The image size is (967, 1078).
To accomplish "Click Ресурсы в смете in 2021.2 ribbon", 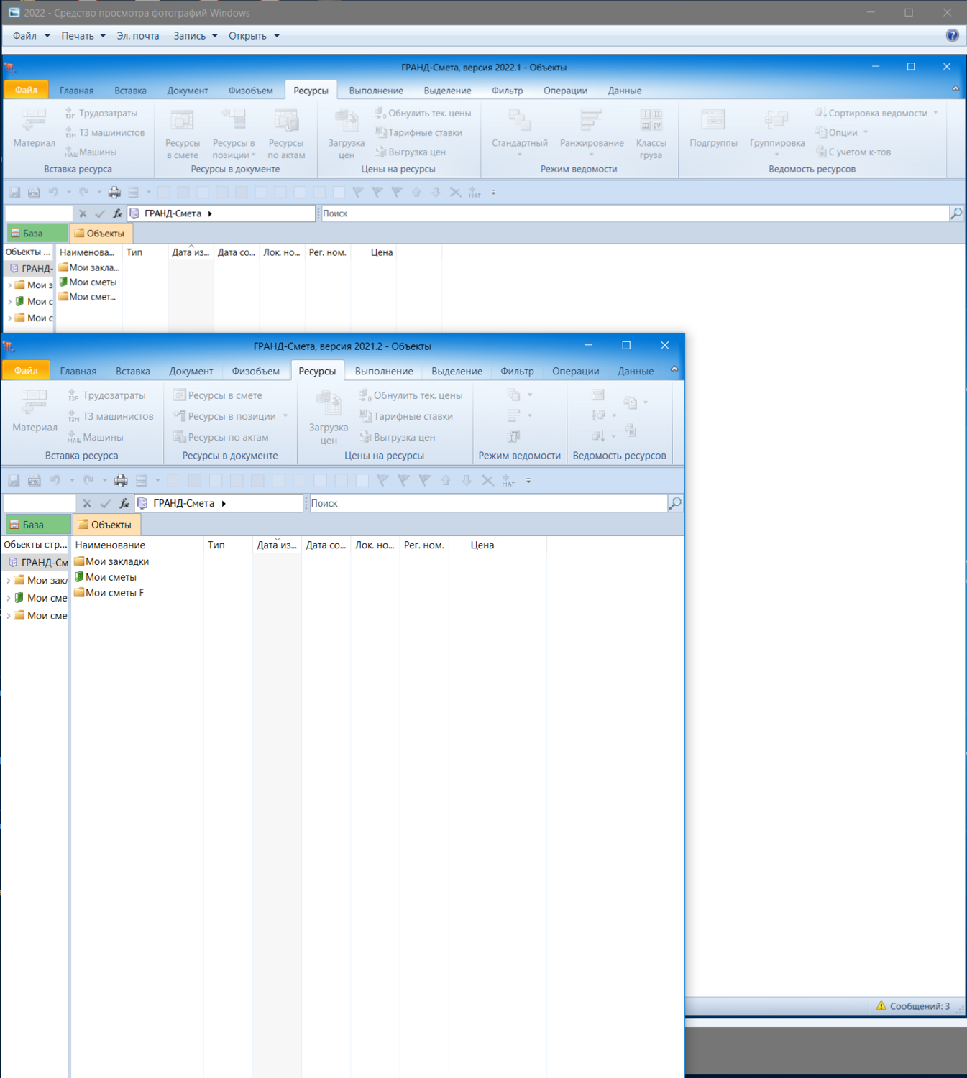I will [x=218, y=395].
